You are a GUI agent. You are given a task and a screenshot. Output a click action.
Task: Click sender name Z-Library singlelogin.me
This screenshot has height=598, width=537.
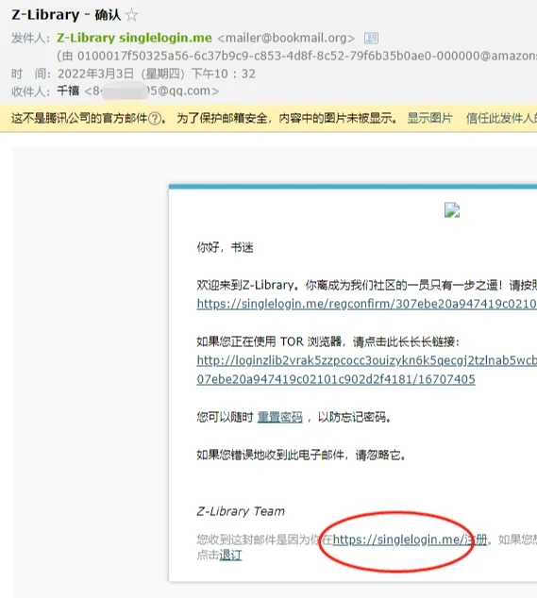tap(134, 38)
